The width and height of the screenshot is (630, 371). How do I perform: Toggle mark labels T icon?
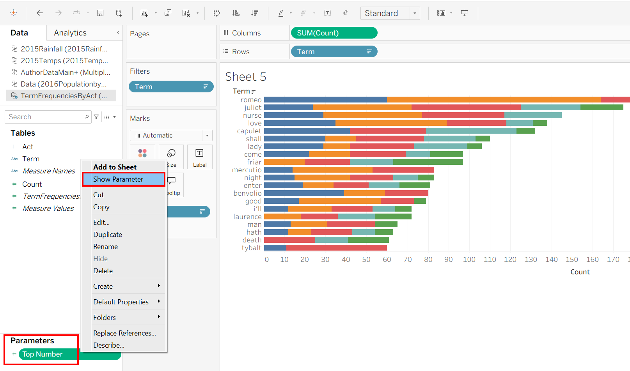pyautogui.click(x=328, y=13)
